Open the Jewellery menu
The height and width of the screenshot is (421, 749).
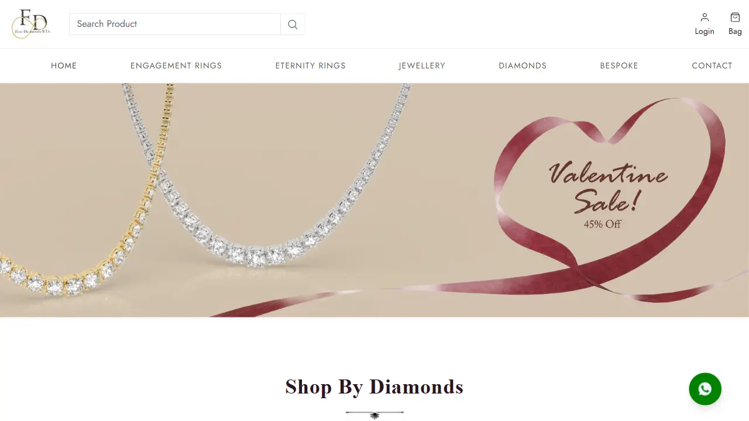click(x=422, y=65)
